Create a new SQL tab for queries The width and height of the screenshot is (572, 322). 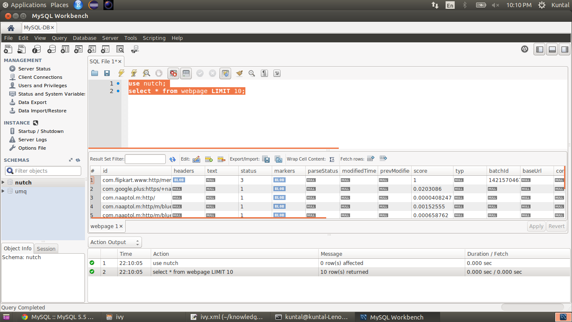click(8, 49)
